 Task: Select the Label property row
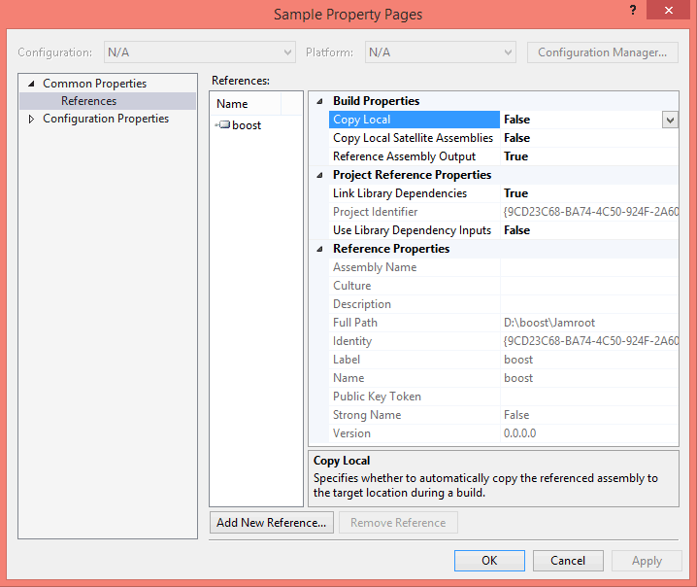point(504,360)
